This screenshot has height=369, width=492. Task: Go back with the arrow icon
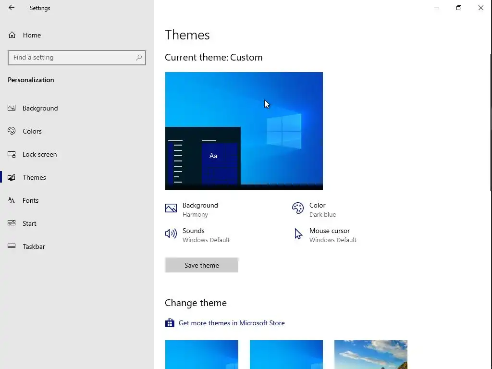(12, 8)
